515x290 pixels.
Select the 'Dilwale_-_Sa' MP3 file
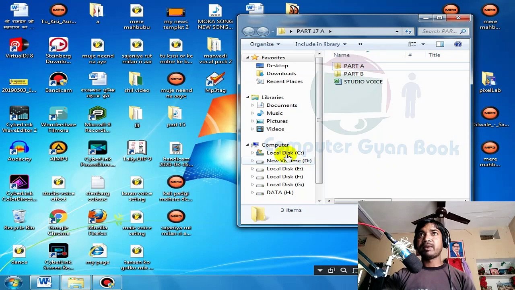tap(490, 117)
